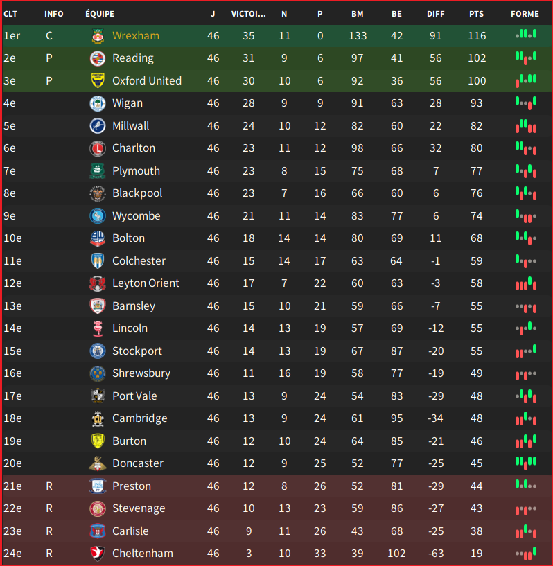Screen dimensions: 553x566
Task: Open Reading's club badge
Action: pos(98,58)
